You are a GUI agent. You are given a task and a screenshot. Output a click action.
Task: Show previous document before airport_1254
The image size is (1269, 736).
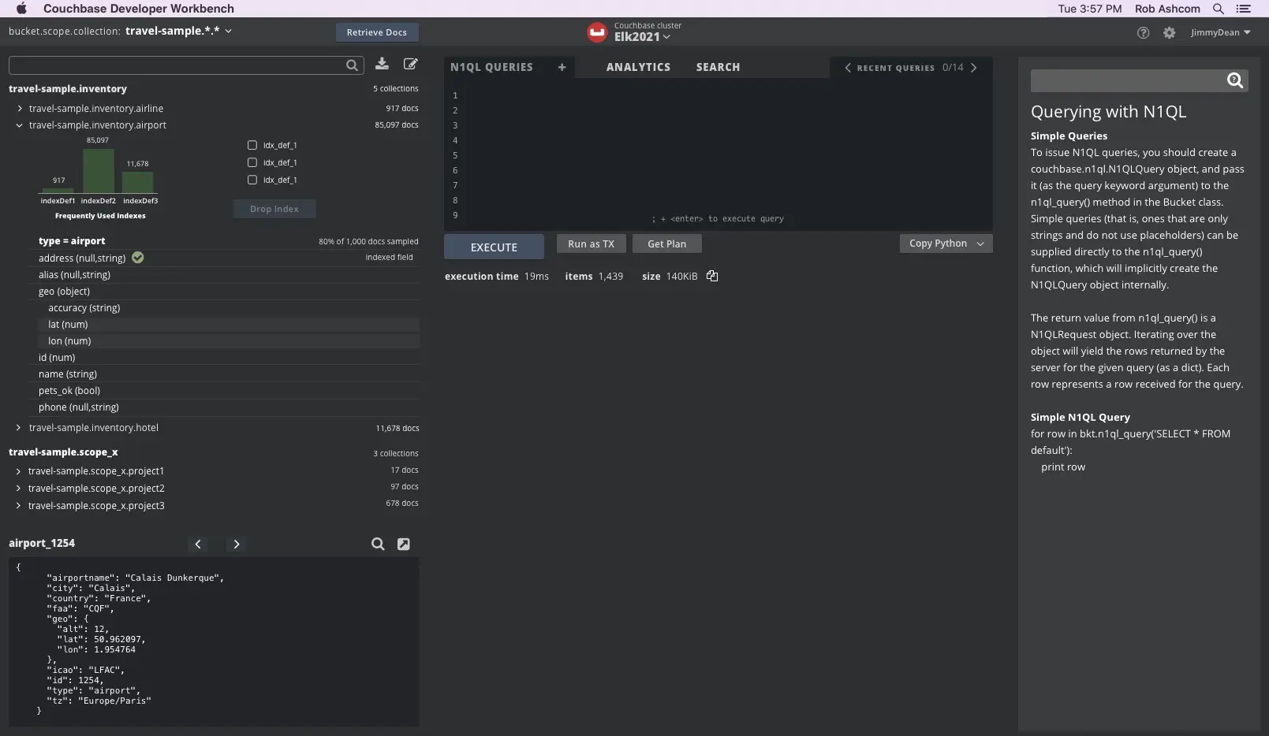[198, 544]
